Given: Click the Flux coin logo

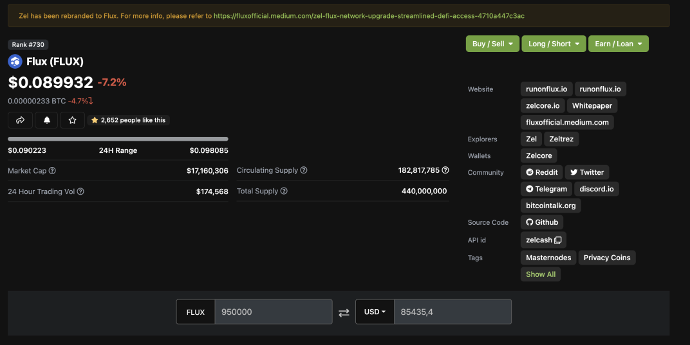Looking at the screenshot, I should tap(15, 62).
